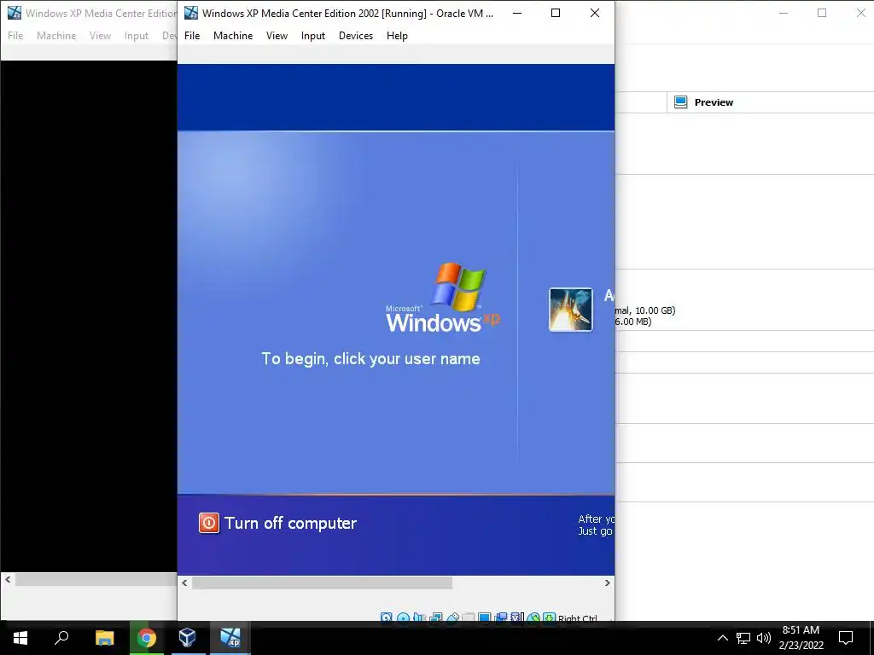This screenshot has width=874, height=655.
Task: Click the horizontal scrollbar left arrow in front VM
Action: tap(184, 583)
